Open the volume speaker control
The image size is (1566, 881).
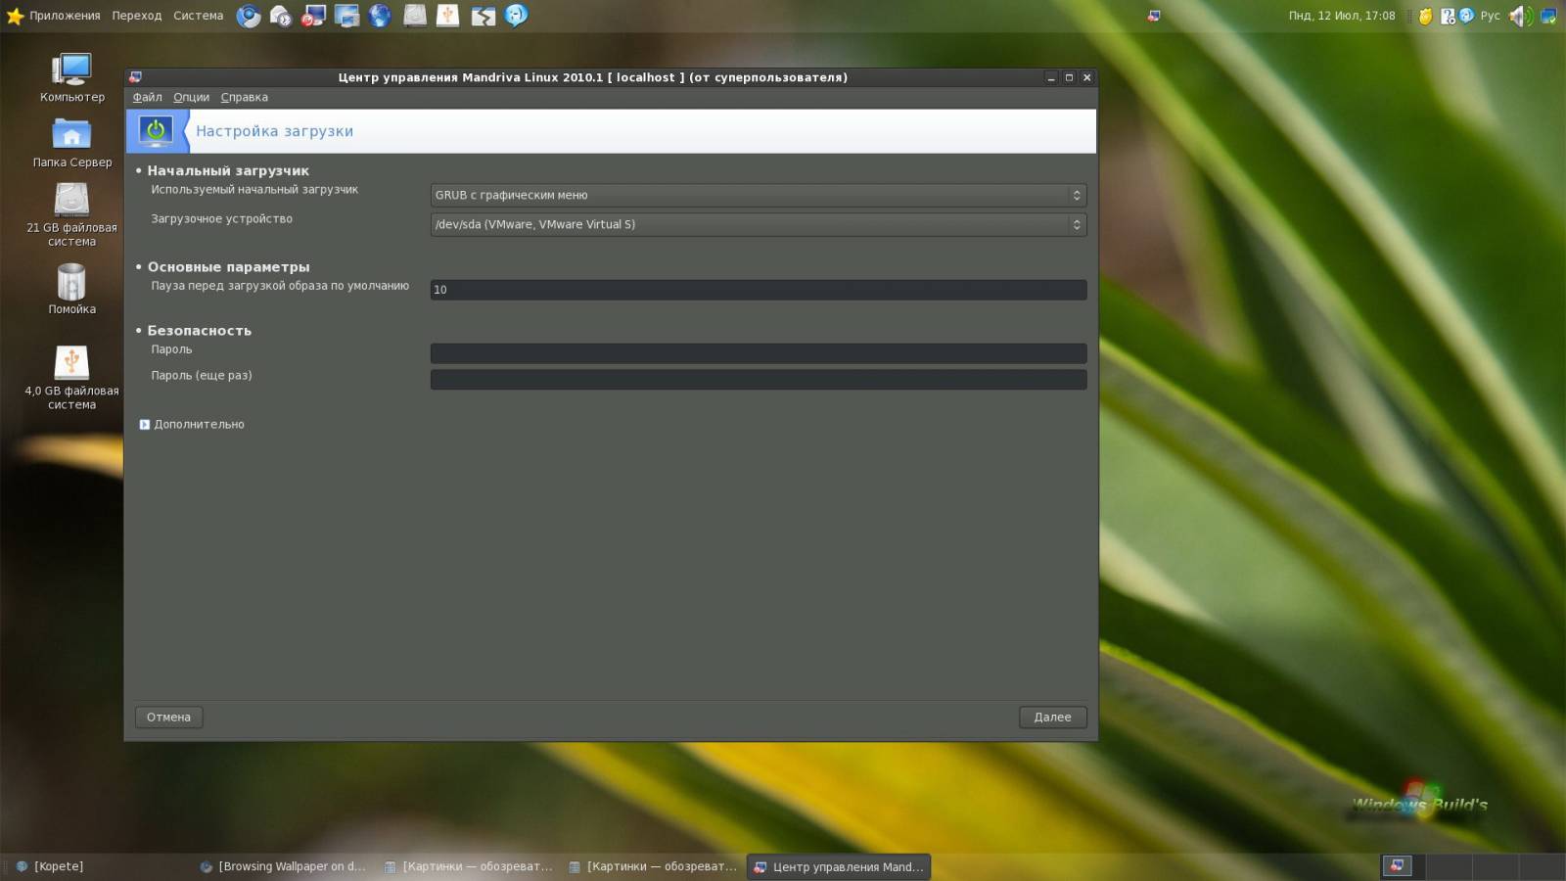(x=1521, y=16)
